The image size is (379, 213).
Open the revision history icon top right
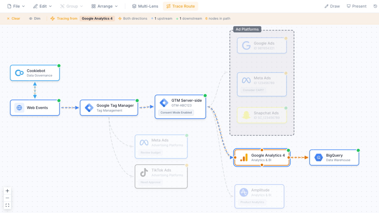375,6
